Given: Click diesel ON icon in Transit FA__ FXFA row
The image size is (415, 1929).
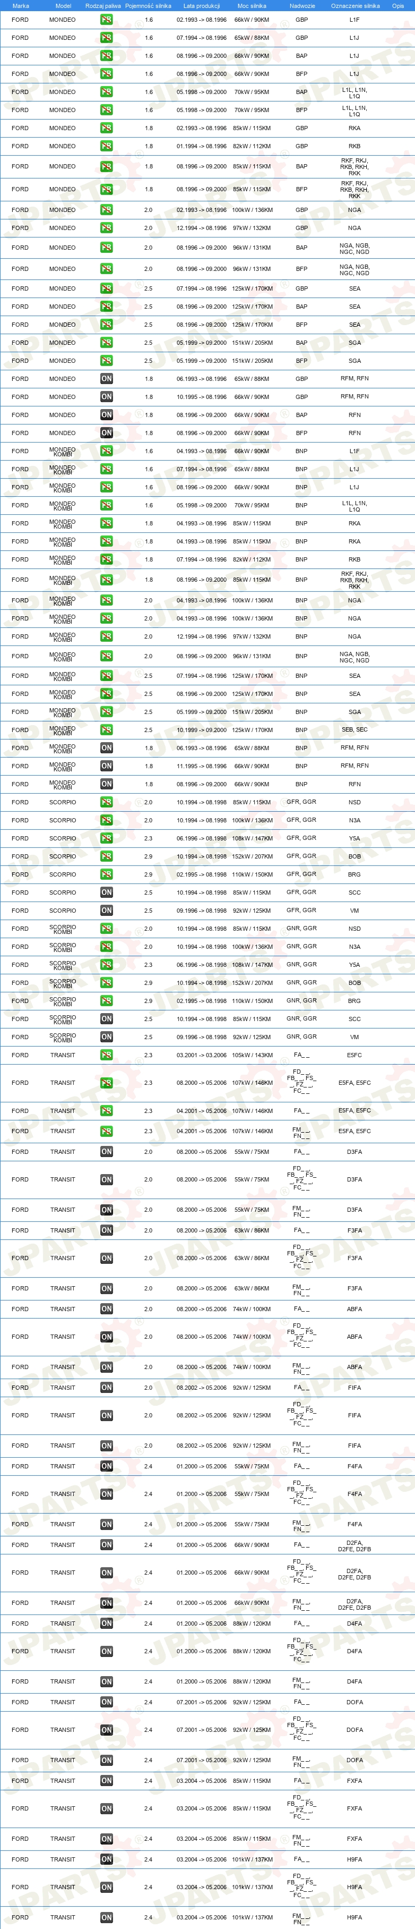Looking at the screenshot, I should click(106, 1781).
